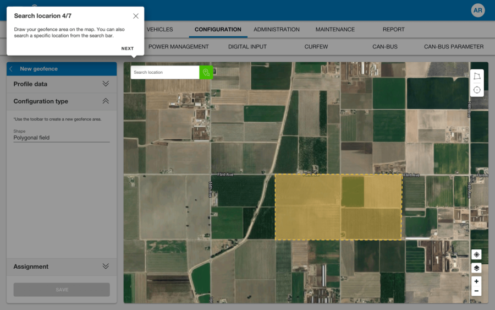The width and height of the screenshot is (495, 310).
Task: Open the REPORT tab
Action: (x=393, y=29)
